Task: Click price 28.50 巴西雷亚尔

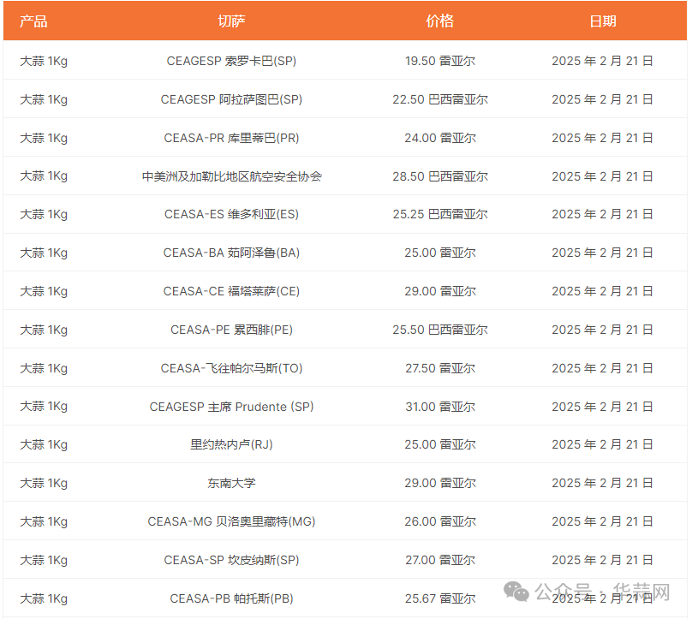Action: pos(440,176)
